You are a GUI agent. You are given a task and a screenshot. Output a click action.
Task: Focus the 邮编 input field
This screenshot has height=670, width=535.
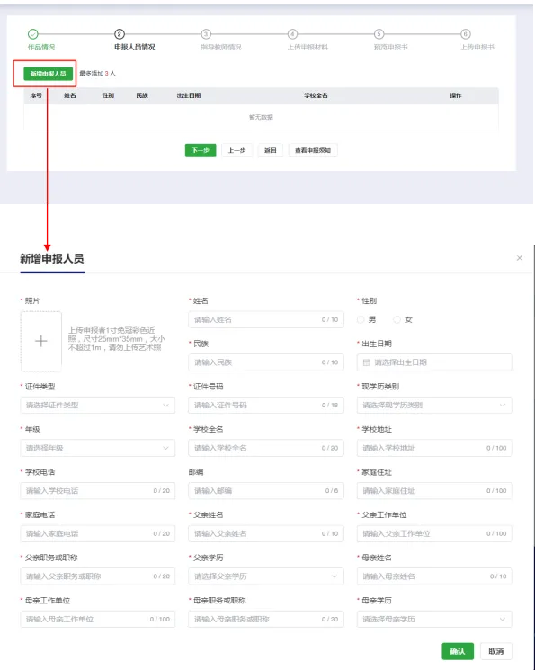tap(266, 490)
